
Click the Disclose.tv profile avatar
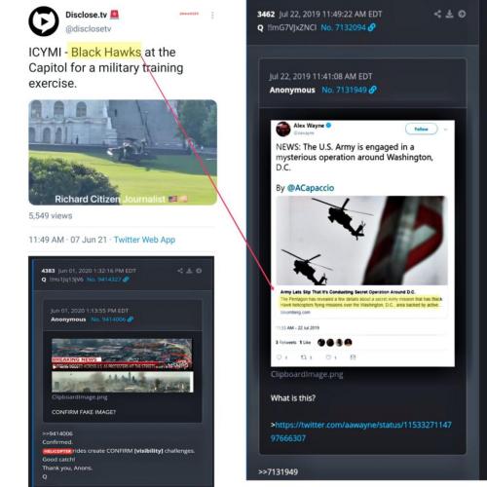pos(44,21)
